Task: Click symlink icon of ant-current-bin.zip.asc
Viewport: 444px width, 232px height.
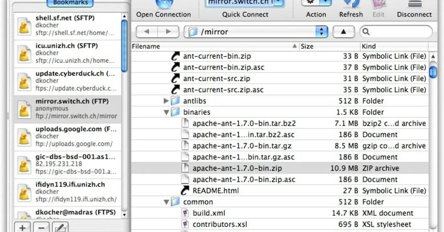Action: pyautogui.click(x=175, y=67)
